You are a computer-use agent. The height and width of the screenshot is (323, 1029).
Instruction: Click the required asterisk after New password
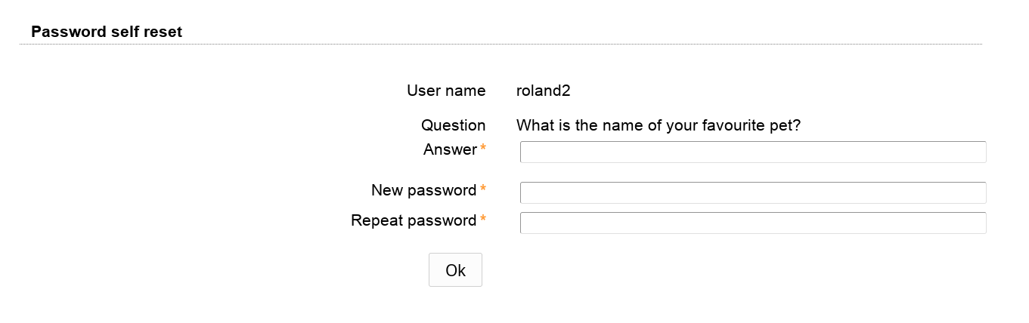tap(483, 189)
